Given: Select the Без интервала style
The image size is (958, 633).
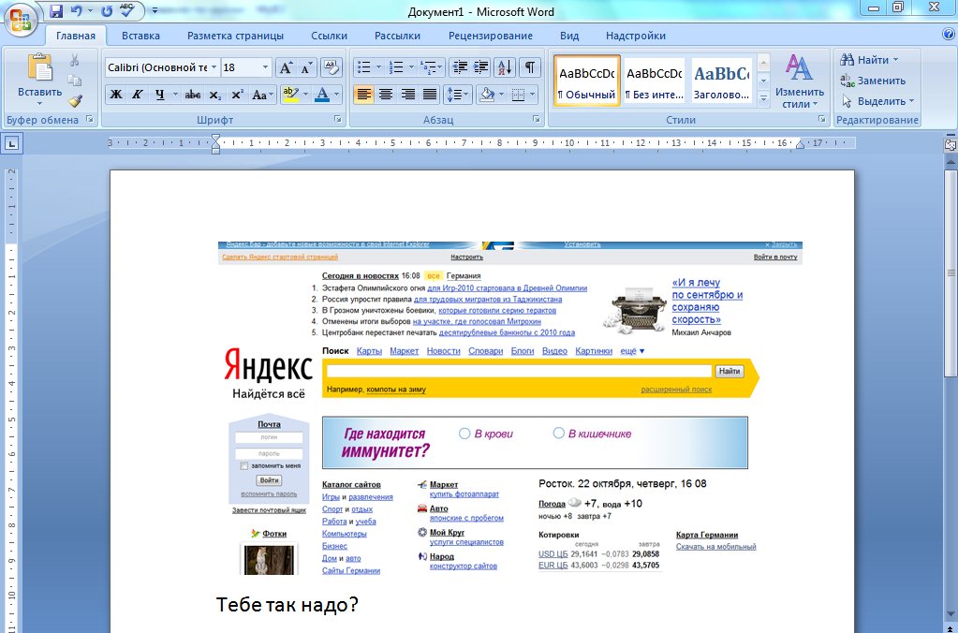Looking at the screenshot, I should [x=654, y=81].
